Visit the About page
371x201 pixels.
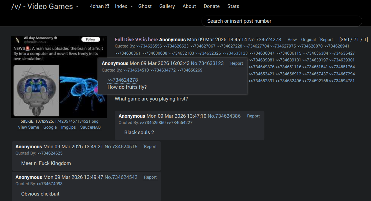tap(189, 6)
